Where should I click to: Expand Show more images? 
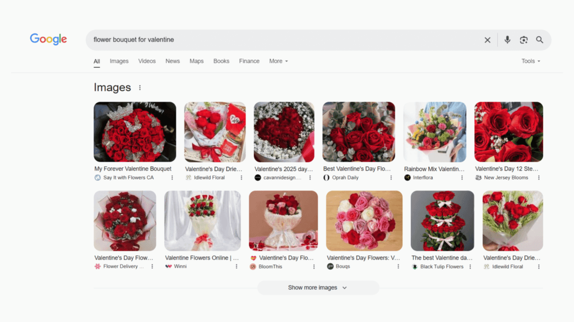click(318, 288)
